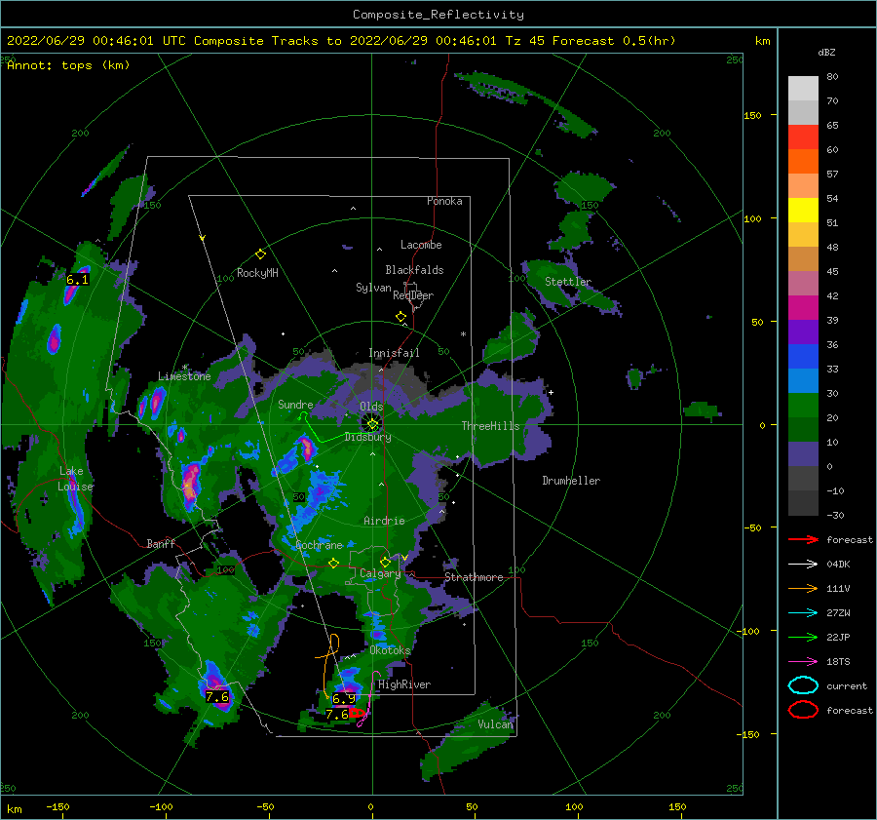Click the 7.6 top label near Banff border

click(x=217, y=697)
